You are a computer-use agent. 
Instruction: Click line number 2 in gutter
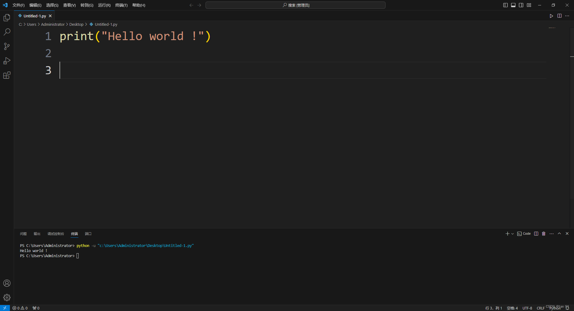point(48,53)
